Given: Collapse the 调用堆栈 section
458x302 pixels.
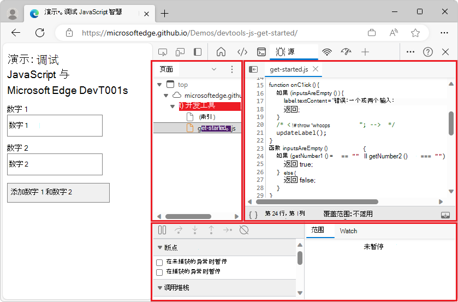Looking at the screenshot, I should click(160, 288).
